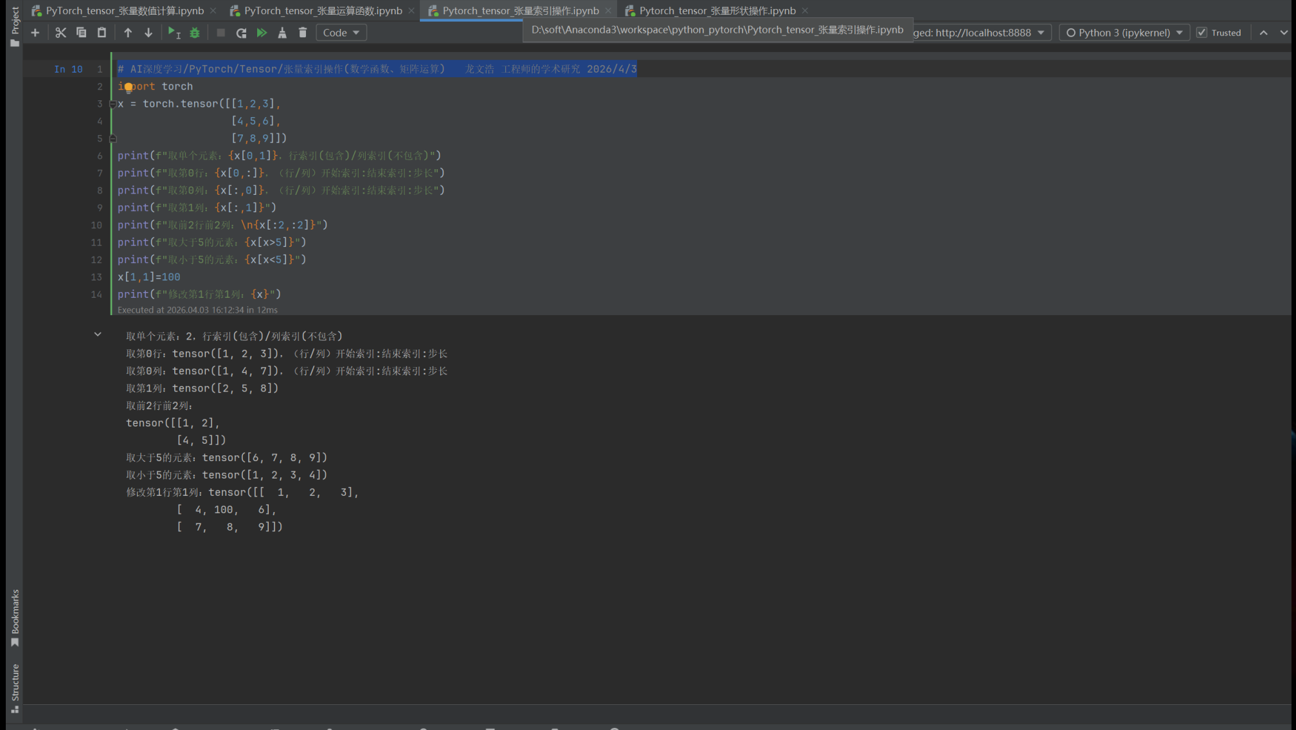Click the paste cell clipboard icon
The width and height of the screenshot is (1296, 730).
102,33
